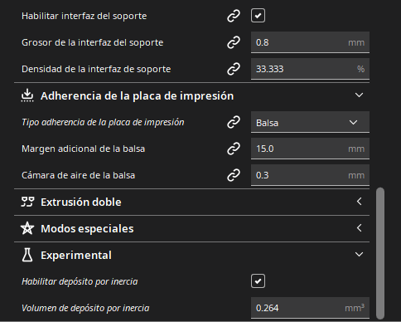Click the Modos especiales star icon

[27, 228]
